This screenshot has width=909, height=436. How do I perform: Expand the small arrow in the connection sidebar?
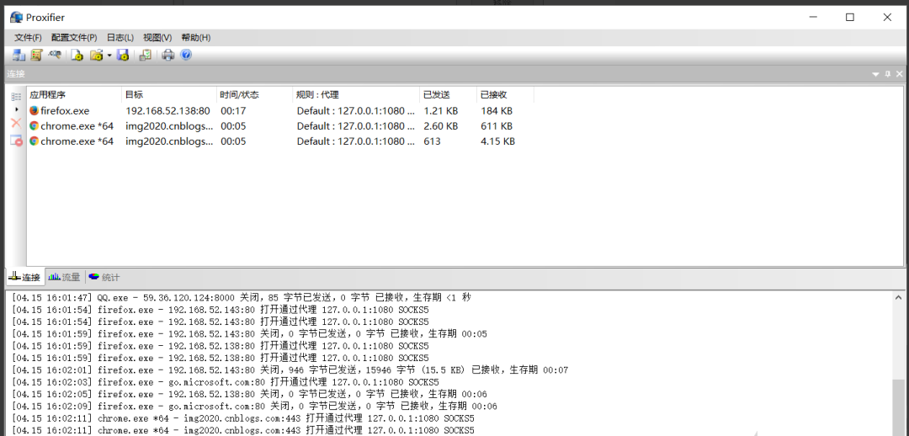coord(16,109)
